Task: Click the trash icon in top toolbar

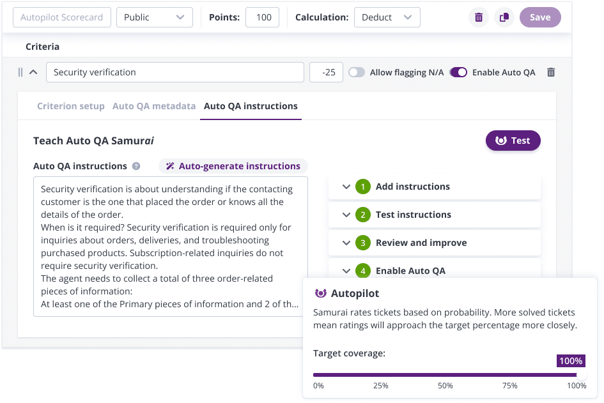Action: click(x=478, y=17)
